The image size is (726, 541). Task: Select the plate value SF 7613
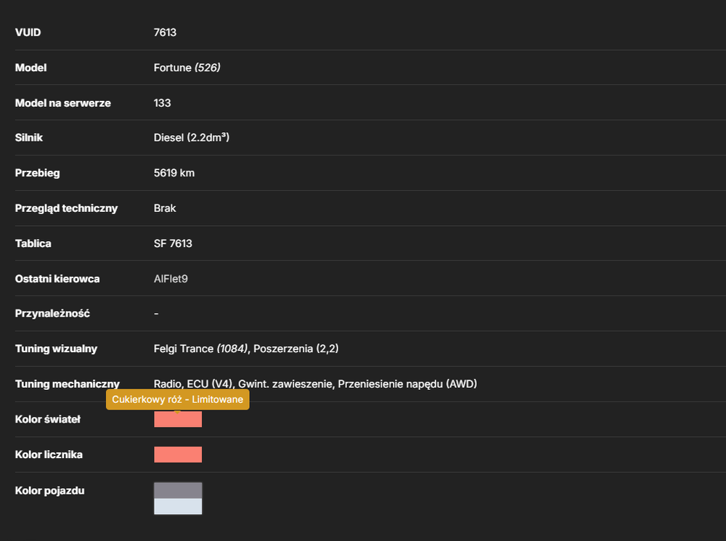pos(173,243)
